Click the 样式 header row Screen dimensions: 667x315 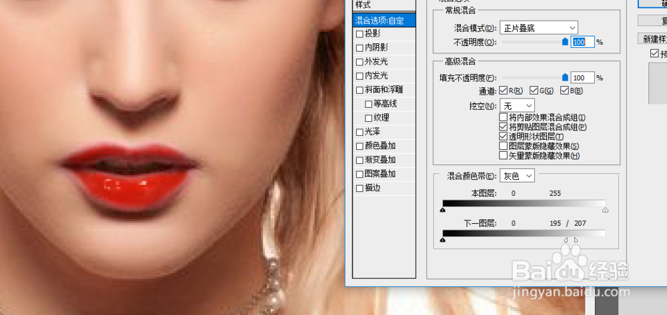(x=384, y=5)
